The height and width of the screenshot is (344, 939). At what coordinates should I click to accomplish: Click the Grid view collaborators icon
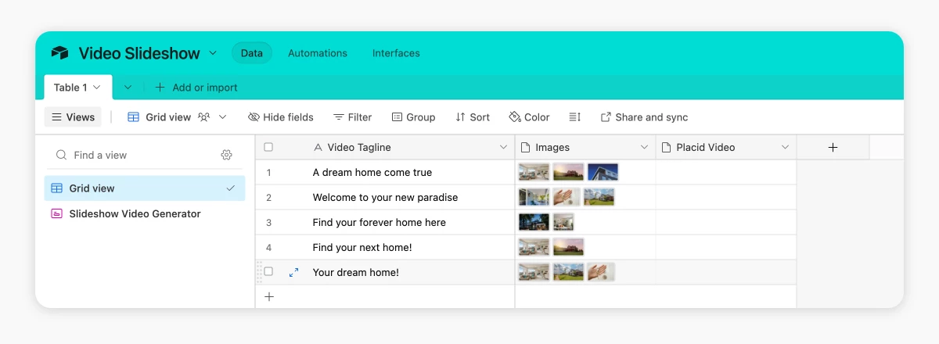click(204, 117)
